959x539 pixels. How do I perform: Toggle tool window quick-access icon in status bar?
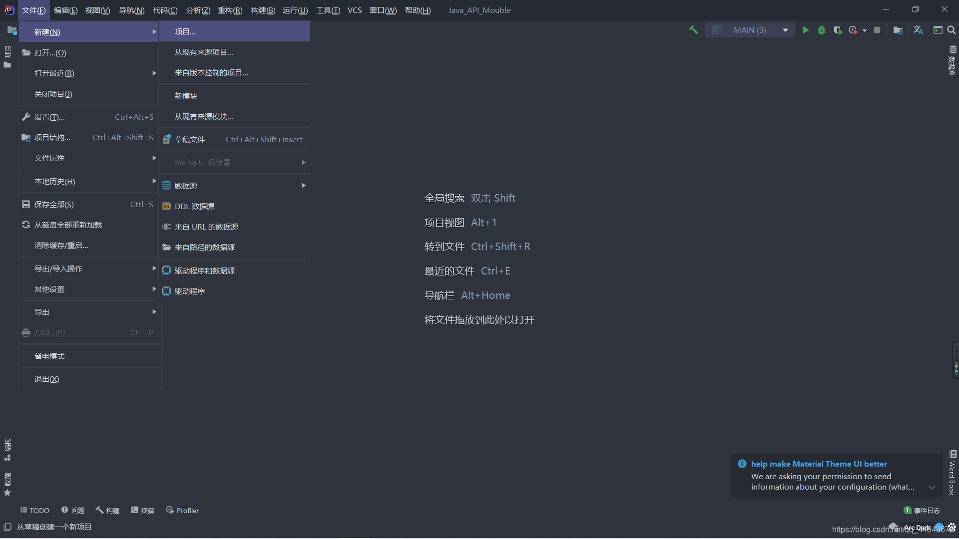click(x=7, y=527)
